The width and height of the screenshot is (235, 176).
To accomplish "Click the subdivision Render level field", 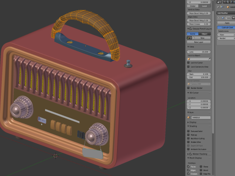I will coord(226,38).
